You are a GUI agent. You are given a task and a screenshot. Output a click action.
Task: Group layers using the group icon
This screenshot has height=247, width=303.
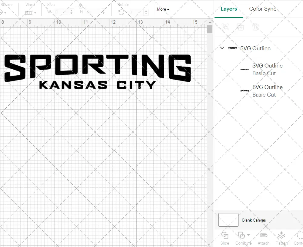(225, 27)
